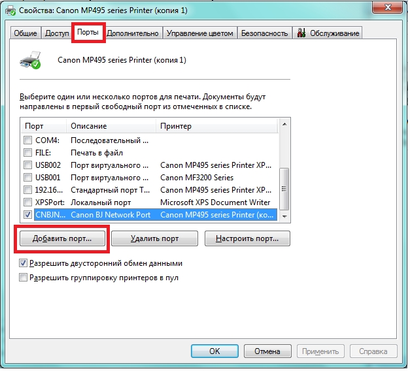The height and width of the screenshot is (371, 410).
Task: Check the FILE: port checkbox
Action: tap(27, 153)
